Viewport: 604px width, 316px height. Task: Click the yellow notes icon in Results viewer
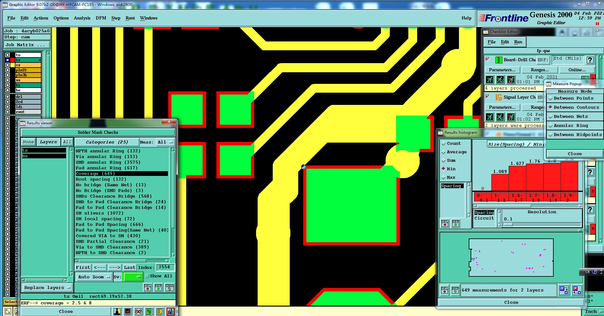(x=159, y=311)
